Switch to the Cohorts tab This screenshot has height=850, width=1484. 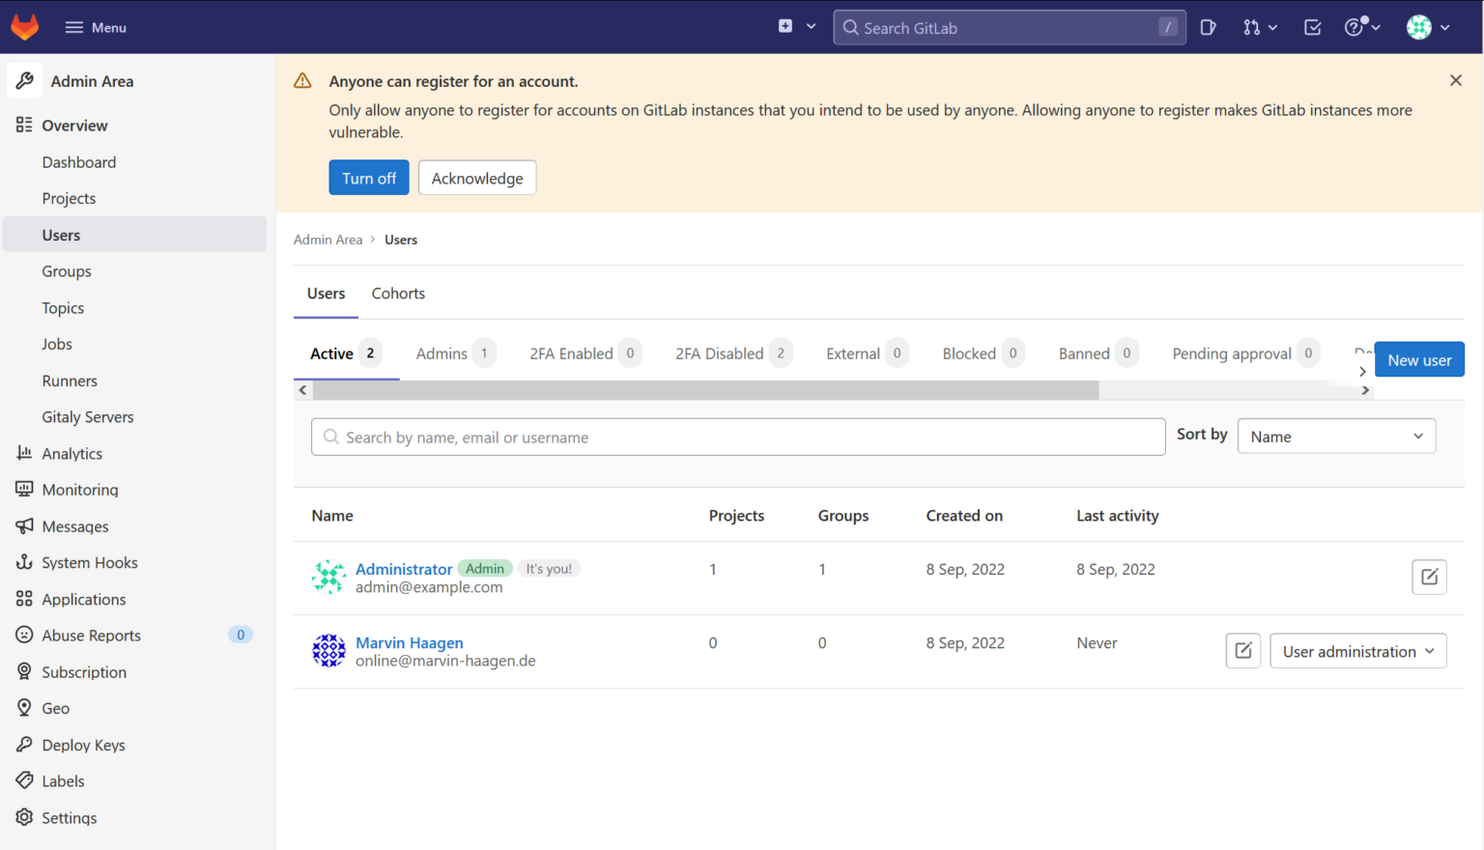click(398, 293)
